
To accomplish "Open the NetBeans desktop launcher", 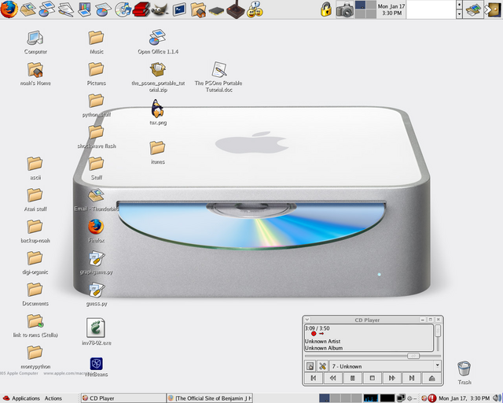I will 96,364.
